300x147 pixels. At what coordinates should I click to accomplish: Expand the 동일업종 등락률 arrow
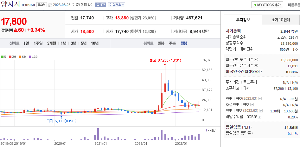click(x=252, y=133)
